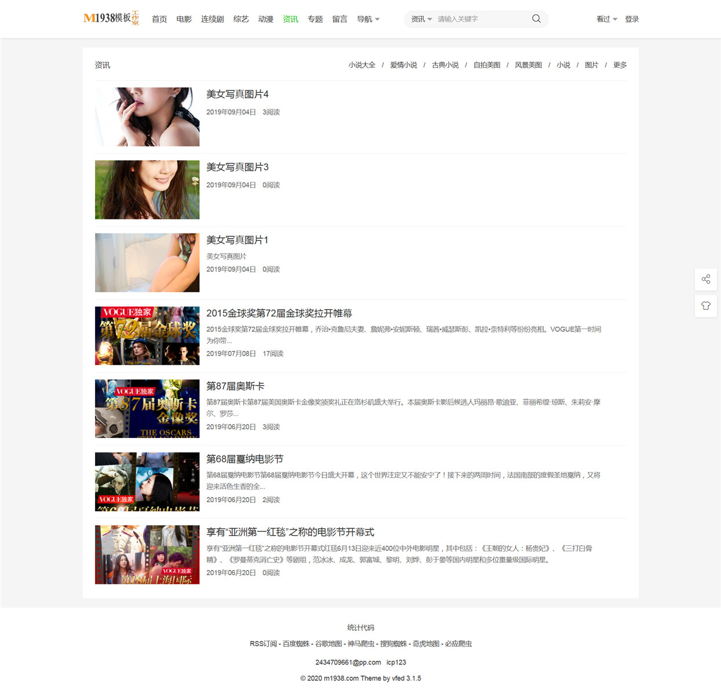Open the 亚洲第一红毯 film festival article title
Viewport: 721px width, 698px height.
290,532
